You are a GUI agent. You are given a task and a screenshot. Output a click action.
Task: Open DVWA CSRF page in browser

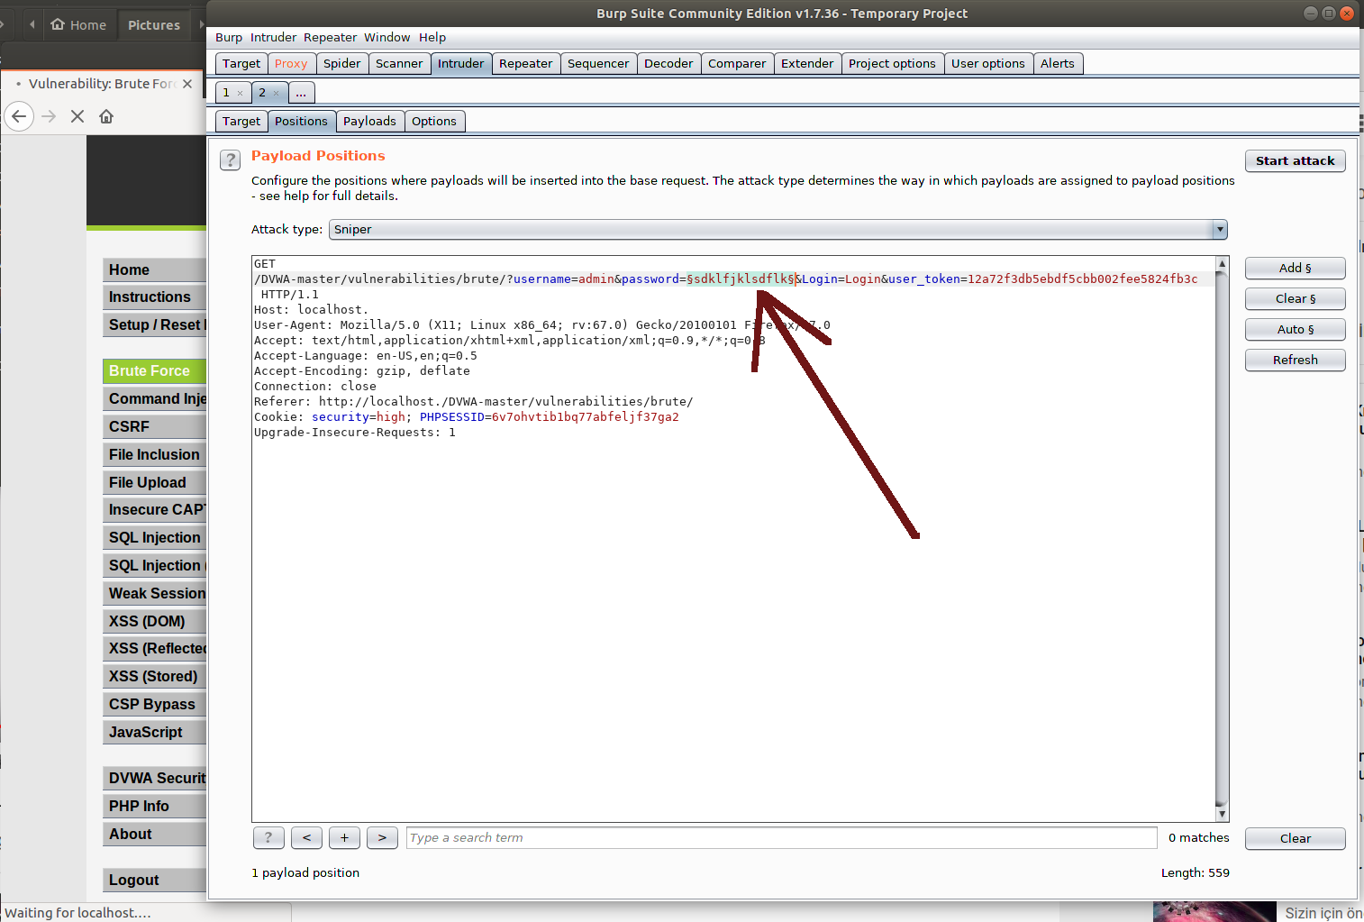154,427
